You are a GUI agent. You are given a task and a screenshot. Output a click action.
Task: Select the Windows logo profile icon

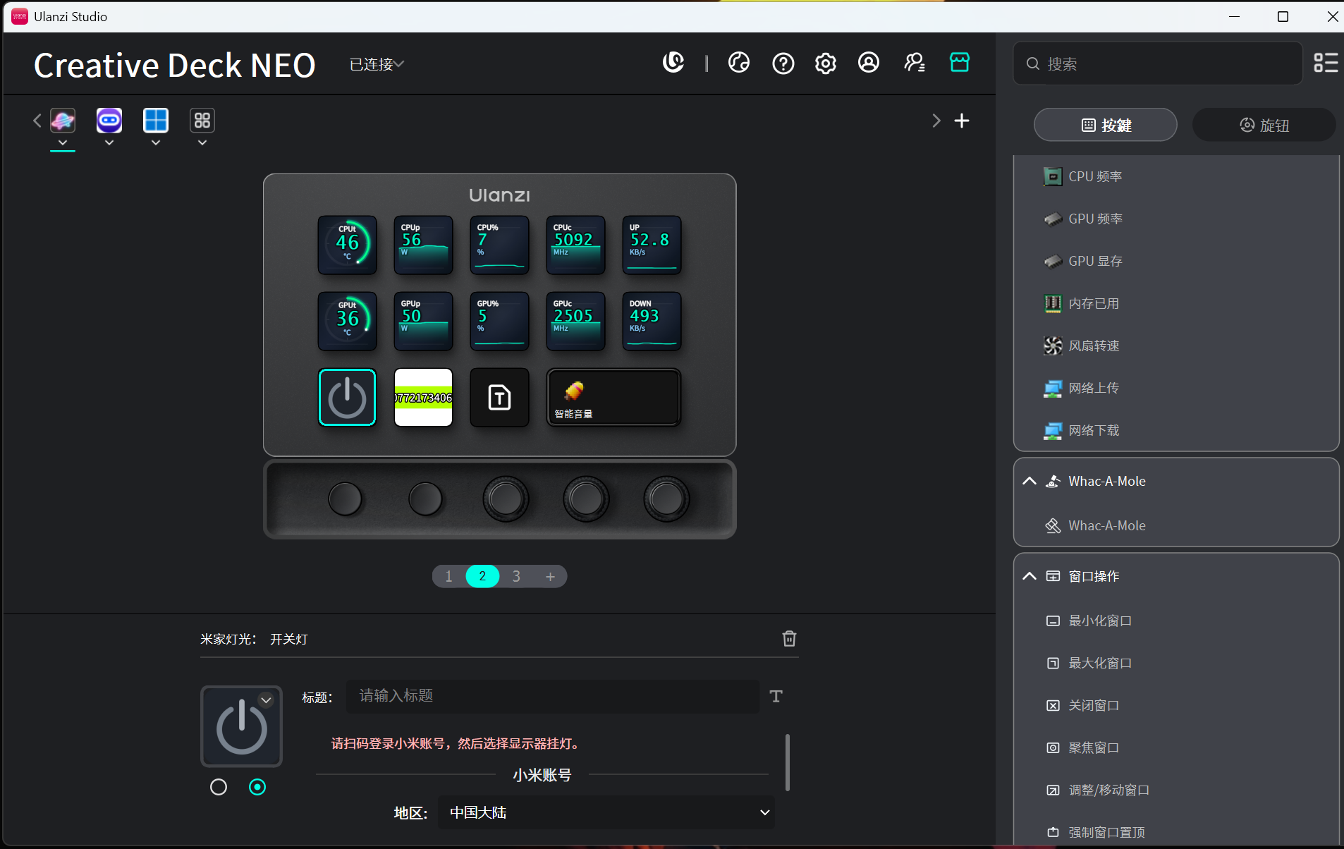(156, 121)
